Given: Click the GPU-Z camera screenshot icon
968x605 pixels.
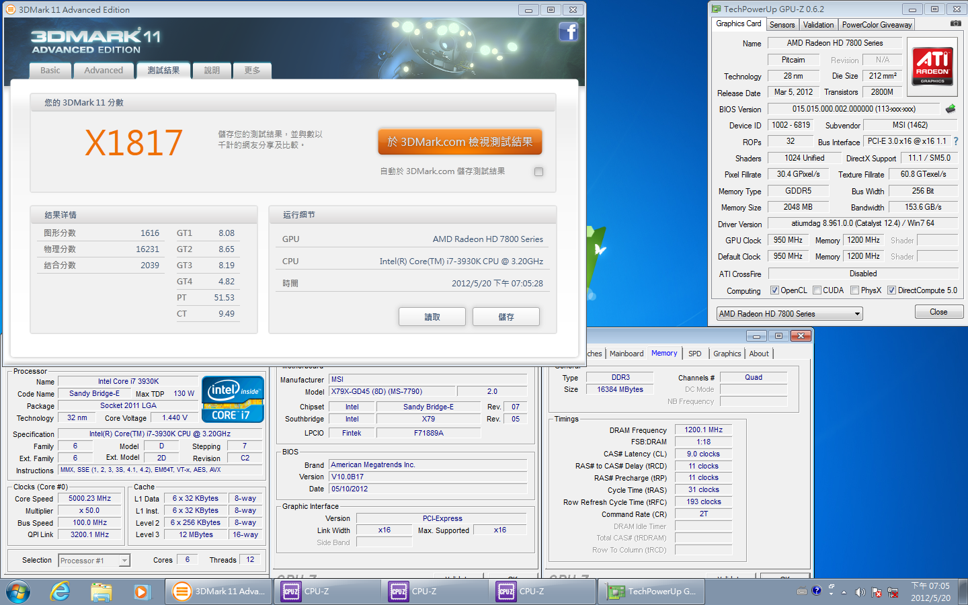Looking at the screenshot, I should [x=955, y=24].
